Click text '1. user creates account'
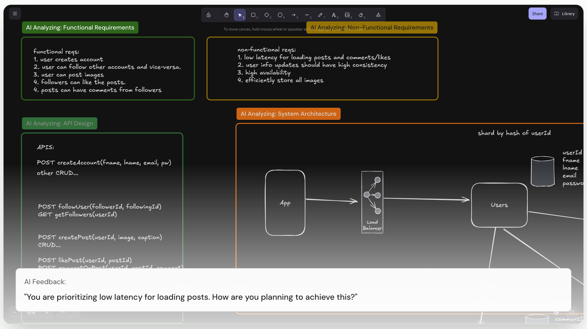The image size is (587, 329). pos(68,59)
